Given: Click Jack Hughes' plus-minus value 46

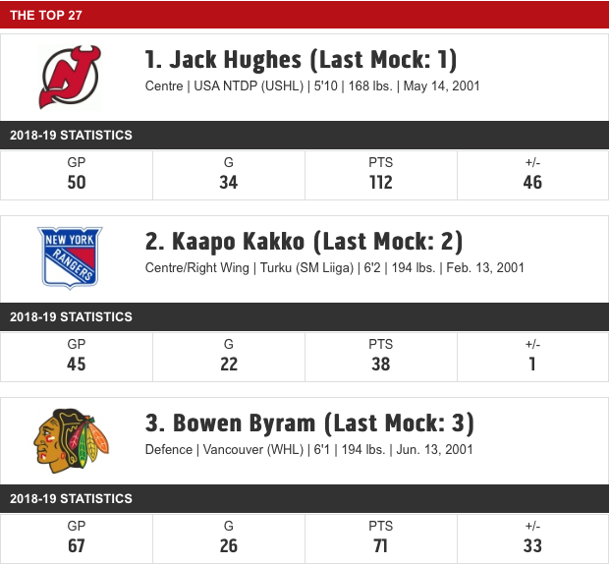Looking at the screenshot, I should point(532,183).
